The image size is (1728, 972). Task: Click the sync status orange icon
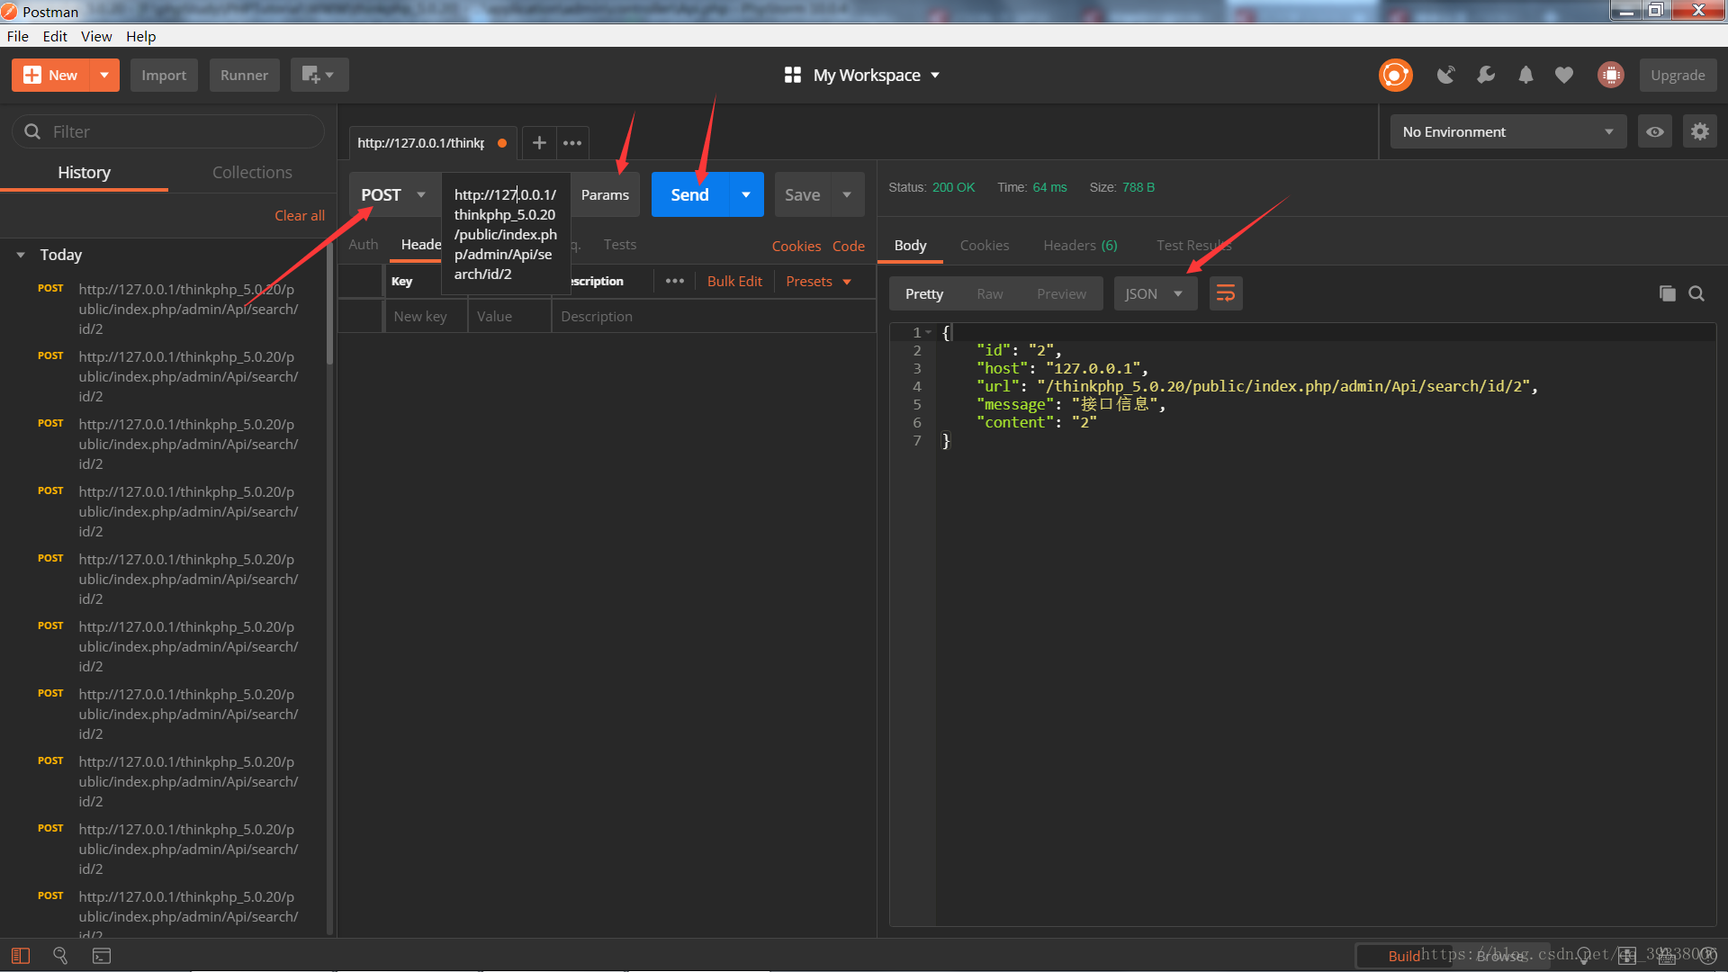pos(1395,76)
